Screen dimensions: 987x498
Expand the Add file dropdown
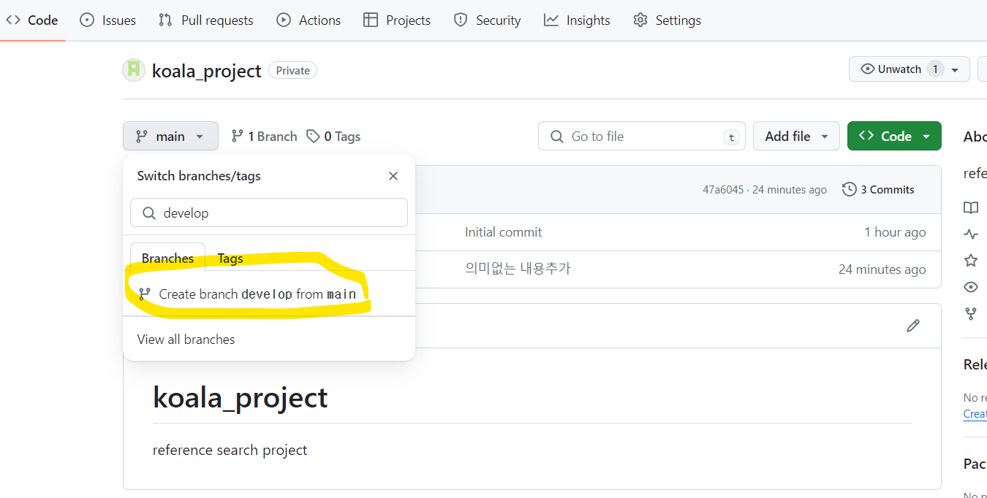click(796, 137)
